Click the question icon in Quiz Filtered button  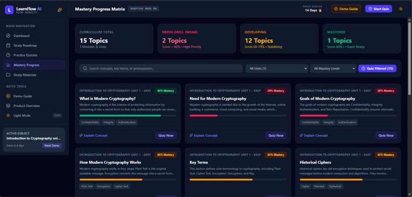click(363, 69)
